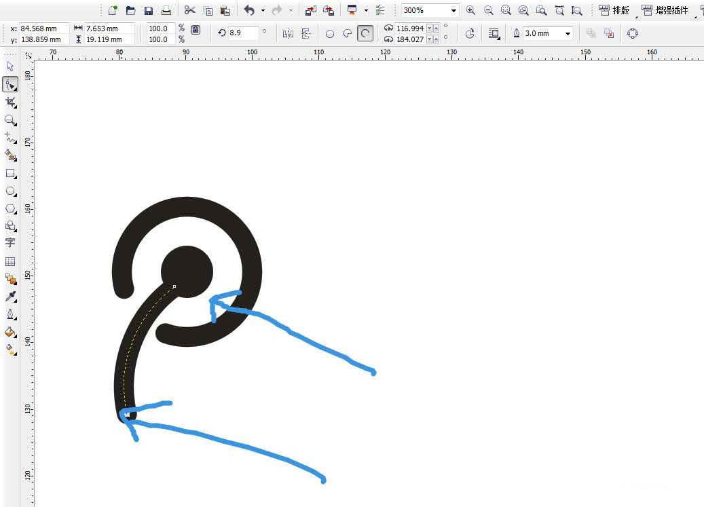This screenshot has height=507, width=704.
Task: Open the 增强插件 menu
Action: tap(665, 10)
